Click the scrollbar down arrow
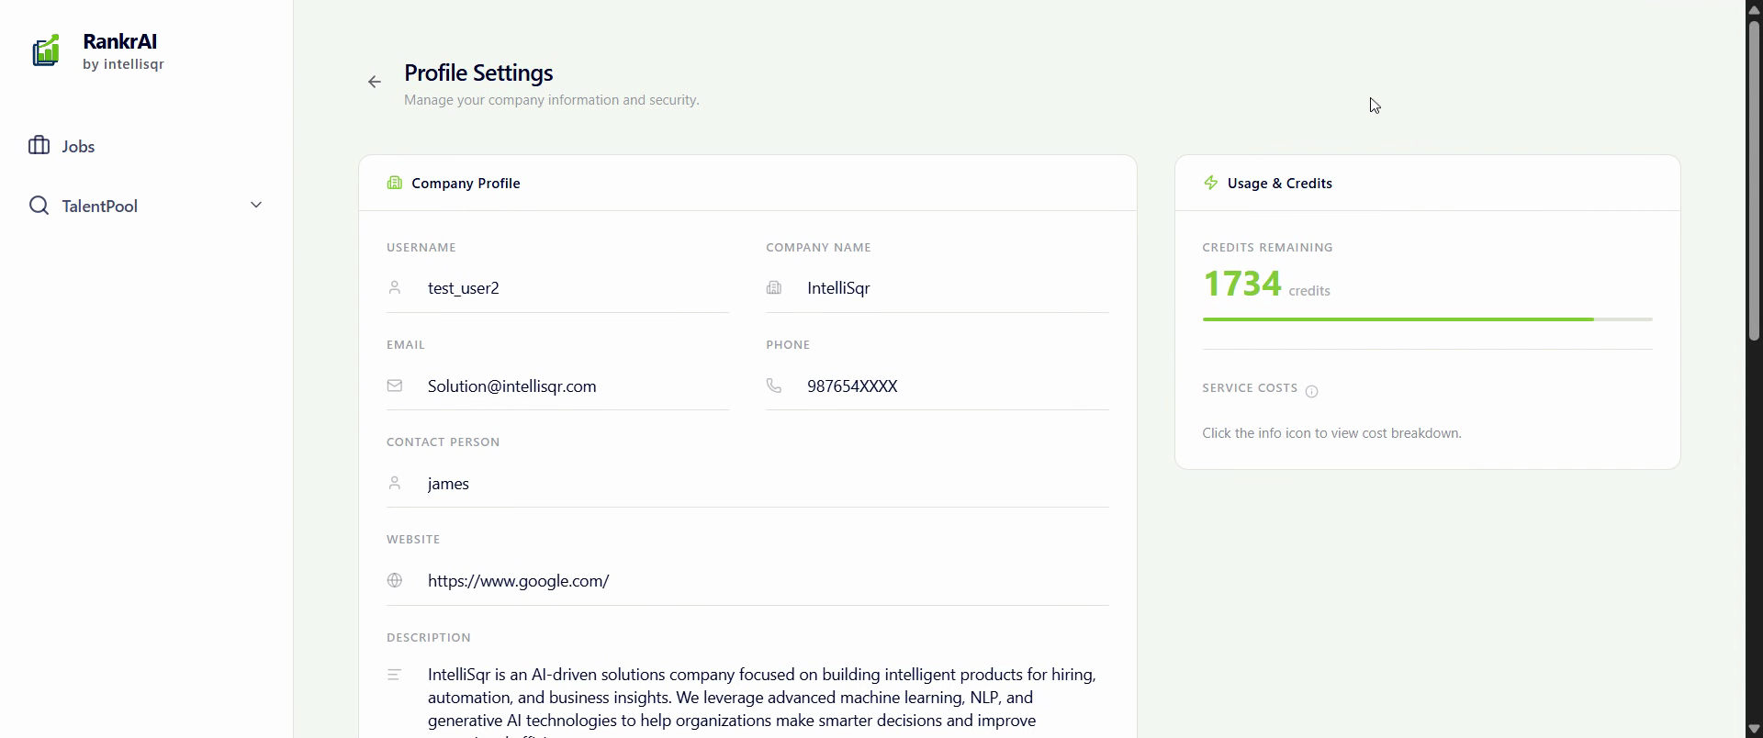Screen dimensions: 1763x738 point(1754,729)
